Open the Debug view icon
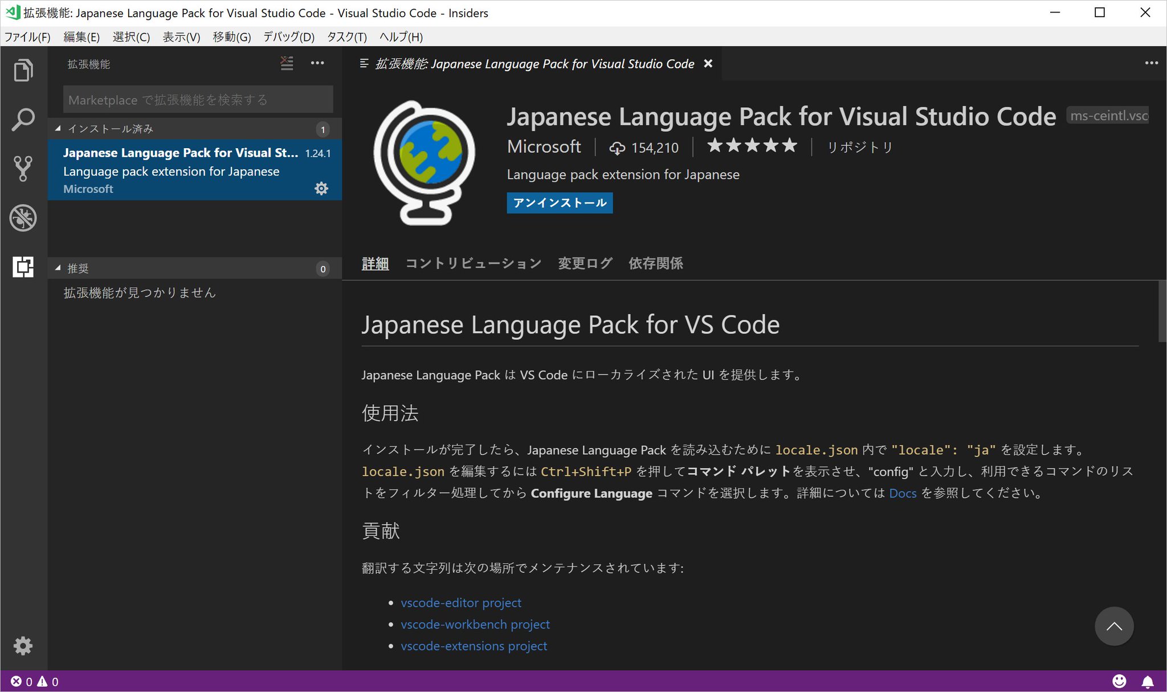Image resolution: width=1167 pixels, height=692 pixels. (23, 218)
